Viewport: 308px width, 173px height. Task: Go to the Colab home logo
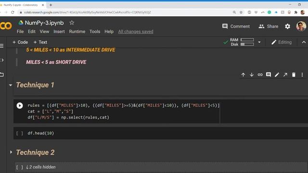[x=6, y=25]
